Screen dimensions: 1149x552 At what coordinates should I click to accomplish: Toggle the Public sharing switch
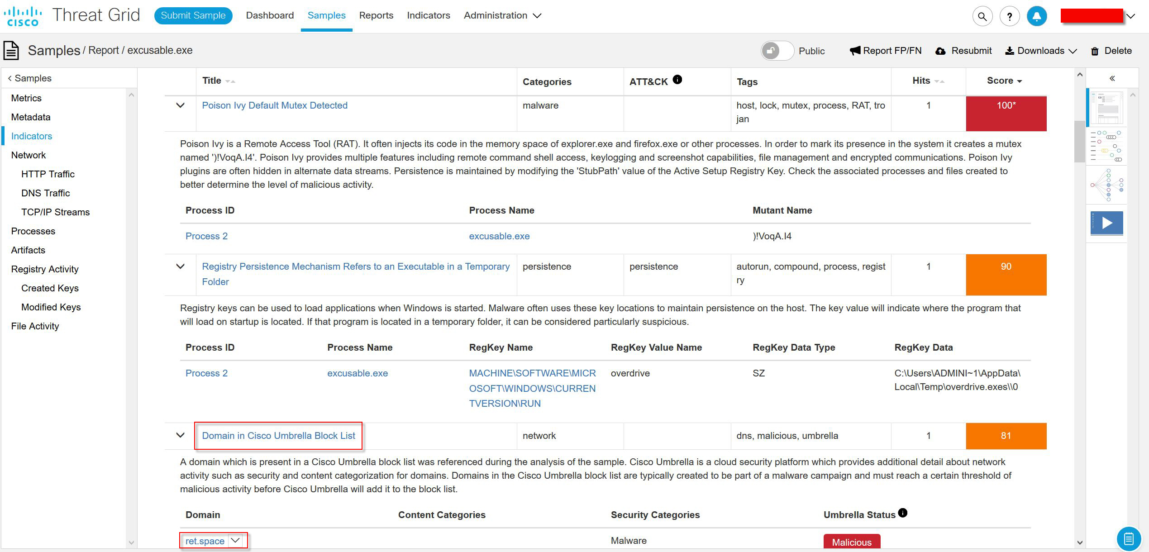pos(777,51)
